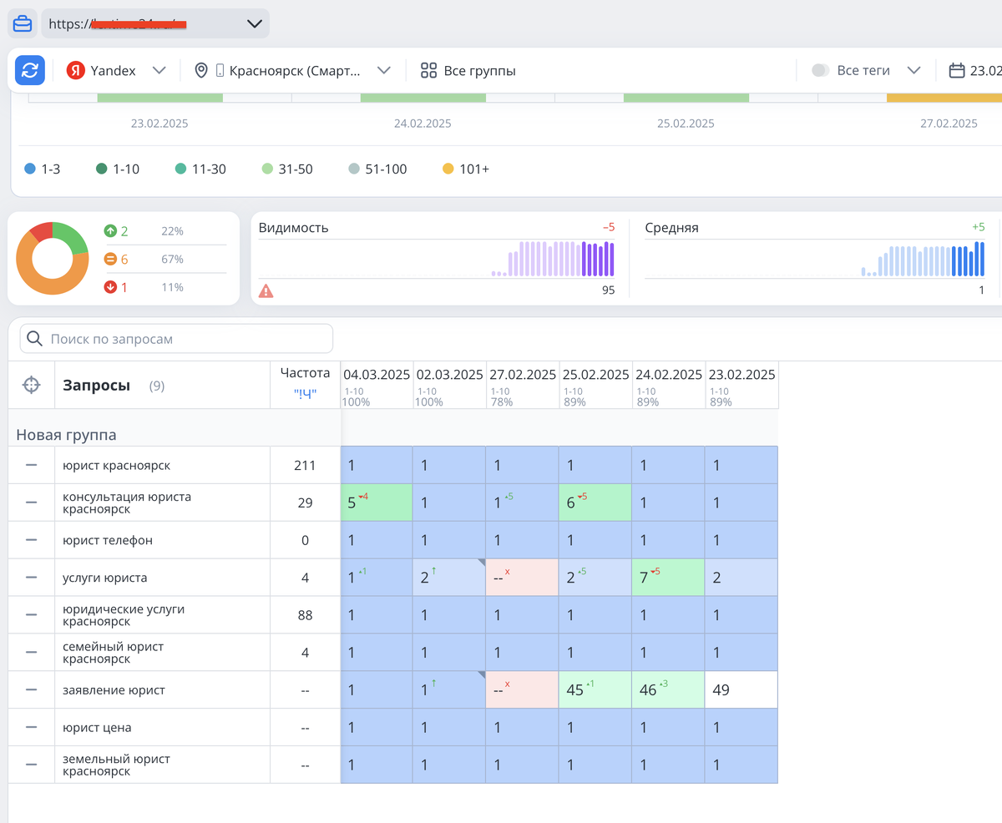1002x823 pixels.
Task: Click the dash icon for консультация юриста красноярск
Action: [31, 502]
